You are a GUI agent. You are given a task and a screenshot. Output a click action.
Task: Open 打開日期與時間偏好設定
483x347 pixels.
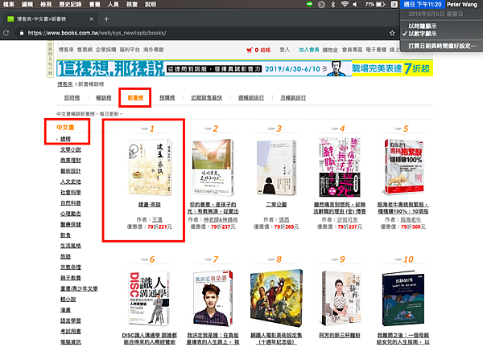click(442, 46)
